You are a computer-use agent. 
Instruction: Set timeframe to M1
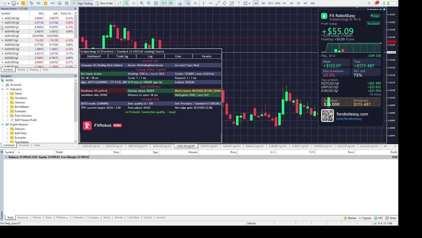[256, 3]
